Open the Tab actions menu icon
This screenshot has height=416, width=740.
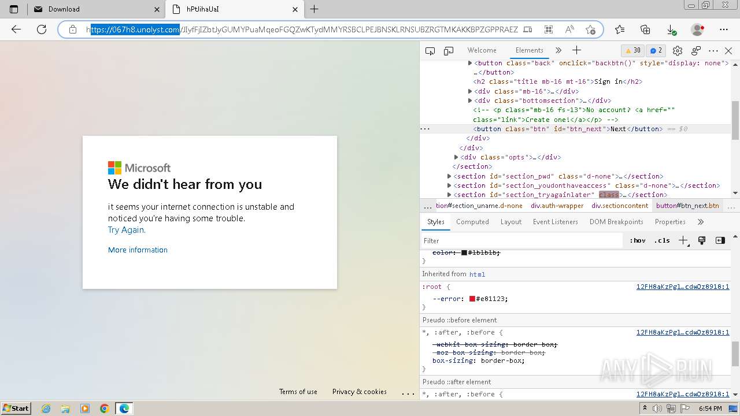[x=14, y=9]
